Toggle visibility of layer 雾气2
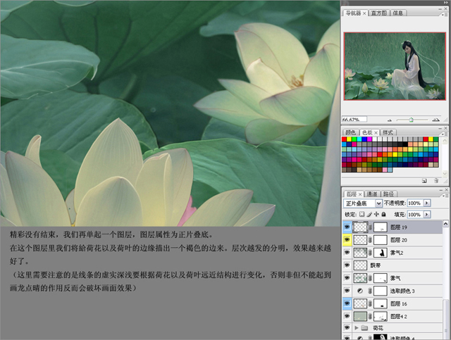451x340 pixels. pyautogui.click(x=347, y=252)
